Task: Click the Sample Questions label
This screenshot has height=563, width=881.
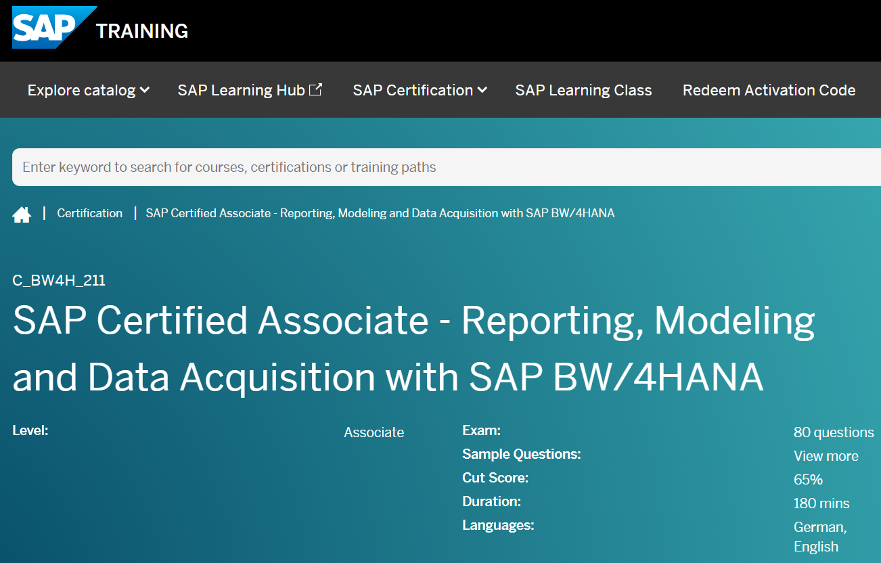Action: point(522,454)
